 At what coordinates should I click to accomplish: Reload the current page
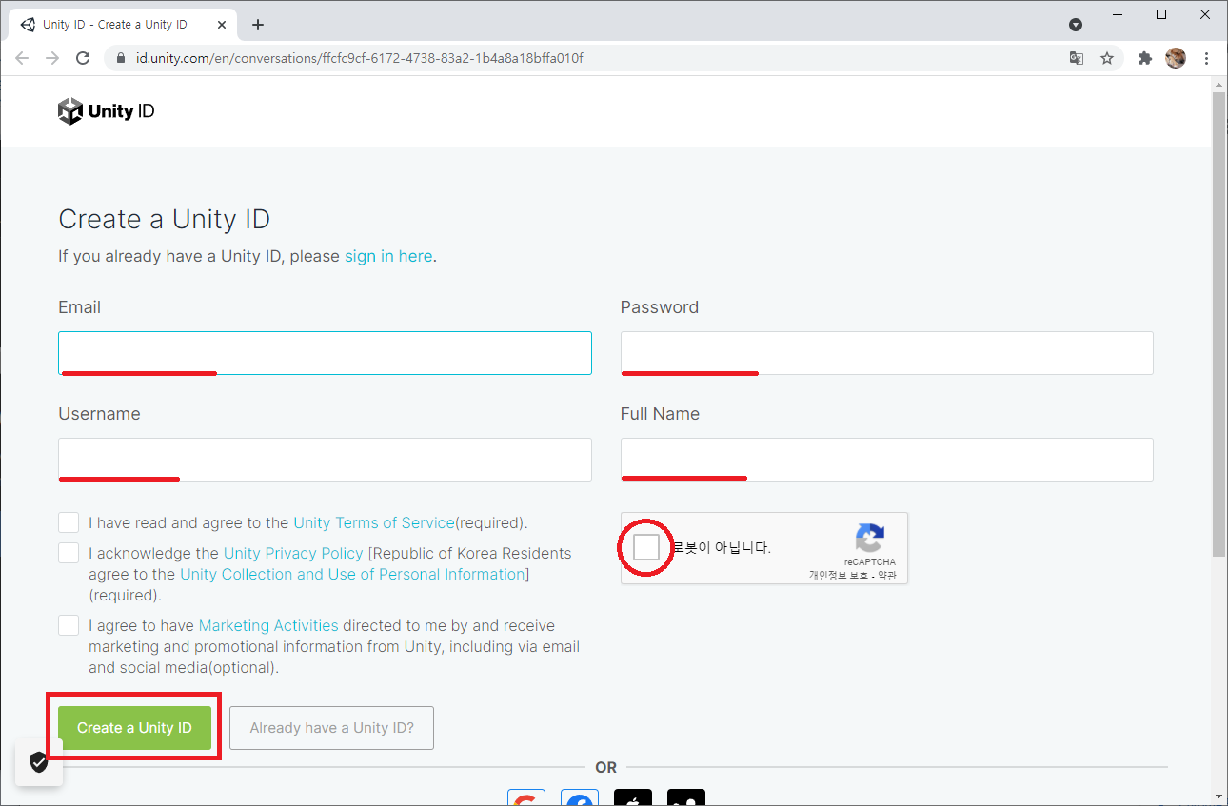pyautogui.click(x=83, y=58)
